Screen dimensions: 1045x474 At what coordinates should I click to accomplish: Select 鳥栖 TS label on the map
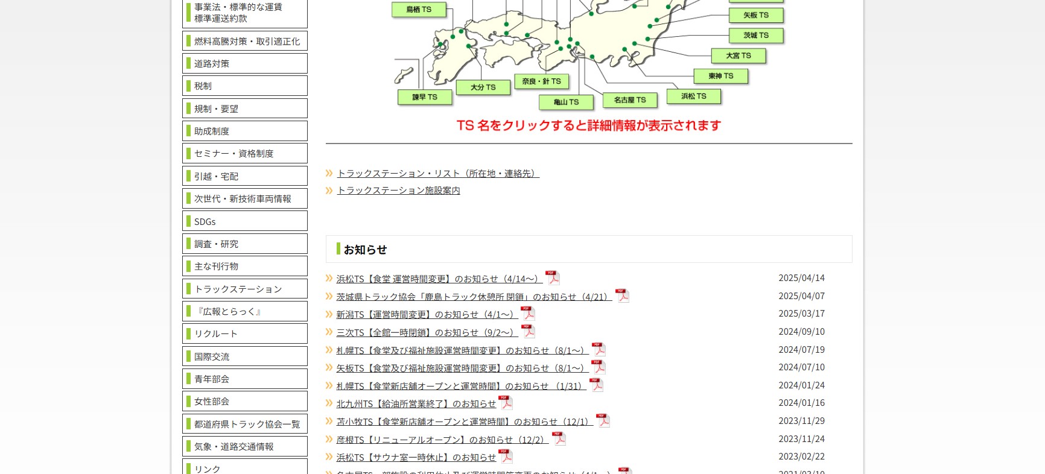(x=418, y=10)
